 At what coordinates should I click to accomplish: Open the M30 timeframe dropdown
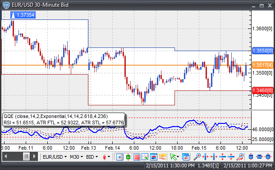[76, 157]
